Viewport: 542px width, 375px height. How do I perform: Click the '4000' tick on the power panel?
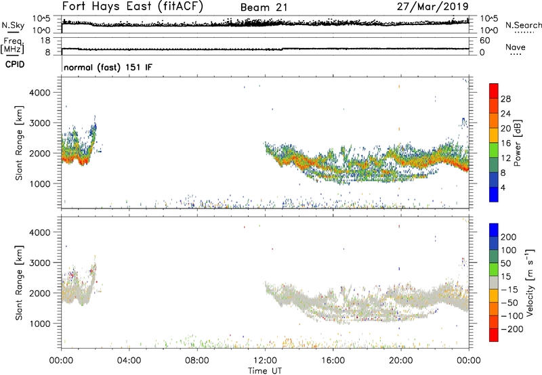tap(40, 92)
